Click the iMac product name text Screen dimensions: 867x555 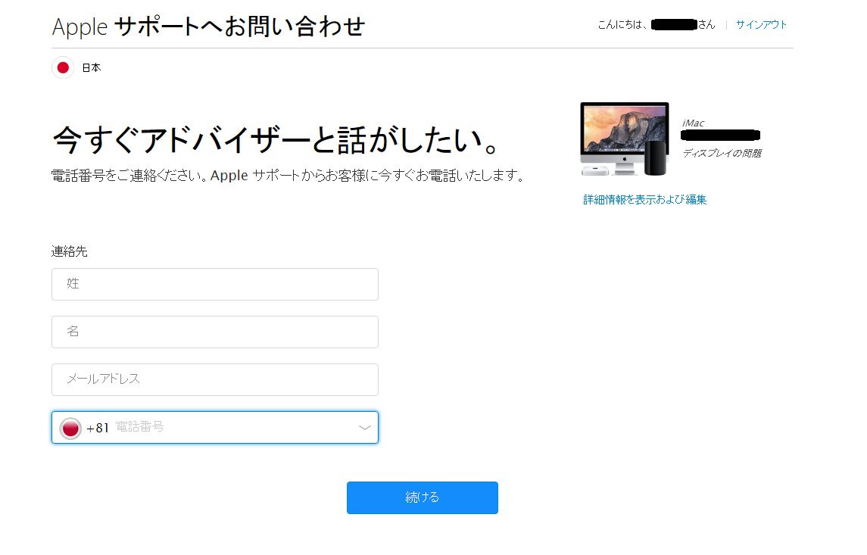(693, 123)
